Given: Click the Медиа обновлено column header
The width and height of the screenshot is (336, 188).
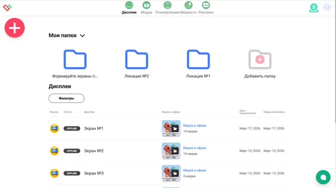Looking at the screenshot, I should coord(274,112).
